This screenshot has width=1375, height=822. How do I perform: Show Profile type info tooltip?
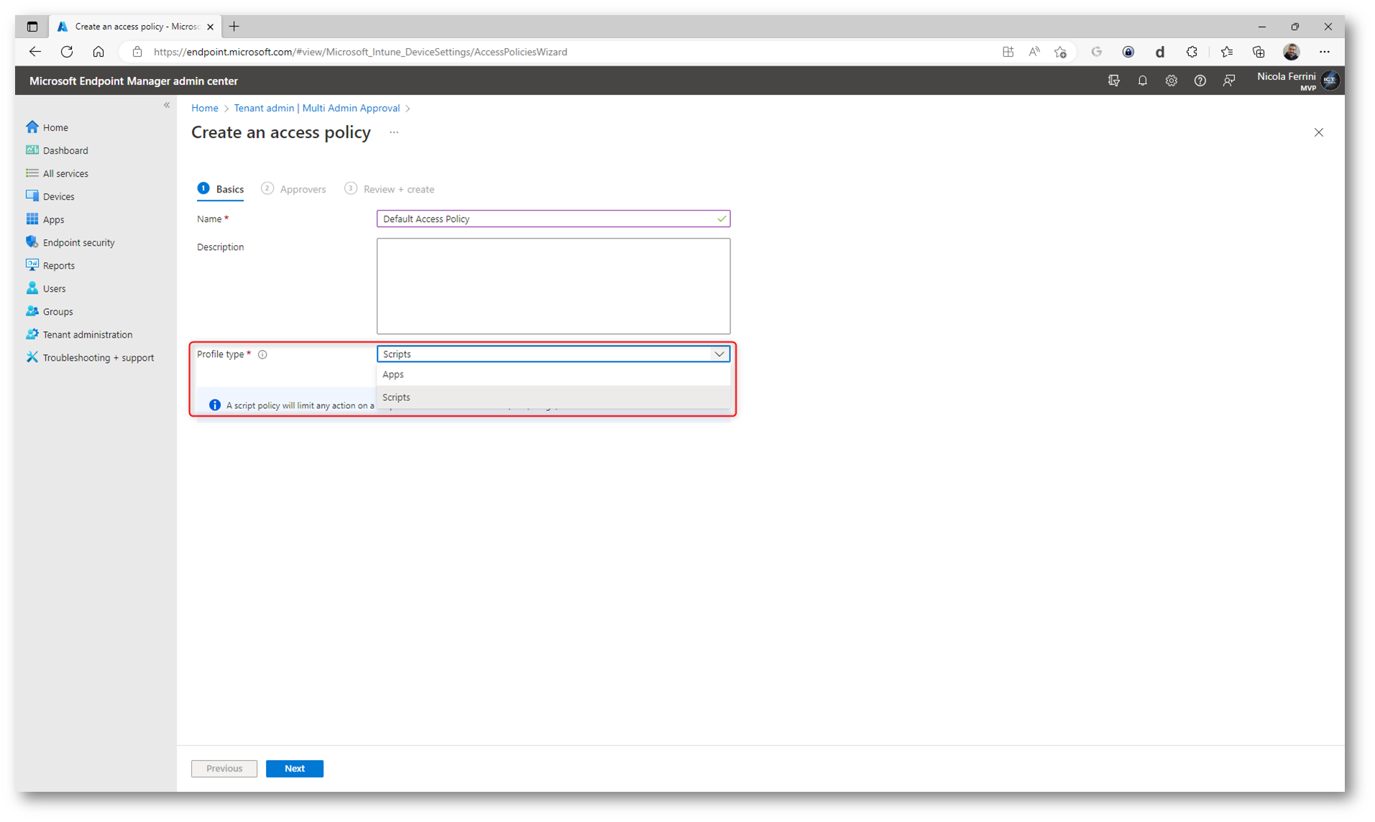262,354
